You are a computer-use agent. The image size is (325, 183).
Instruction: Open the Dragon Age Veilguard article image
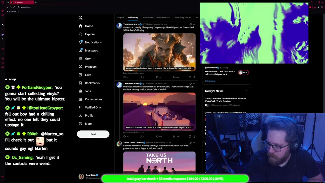pos(159,52)
